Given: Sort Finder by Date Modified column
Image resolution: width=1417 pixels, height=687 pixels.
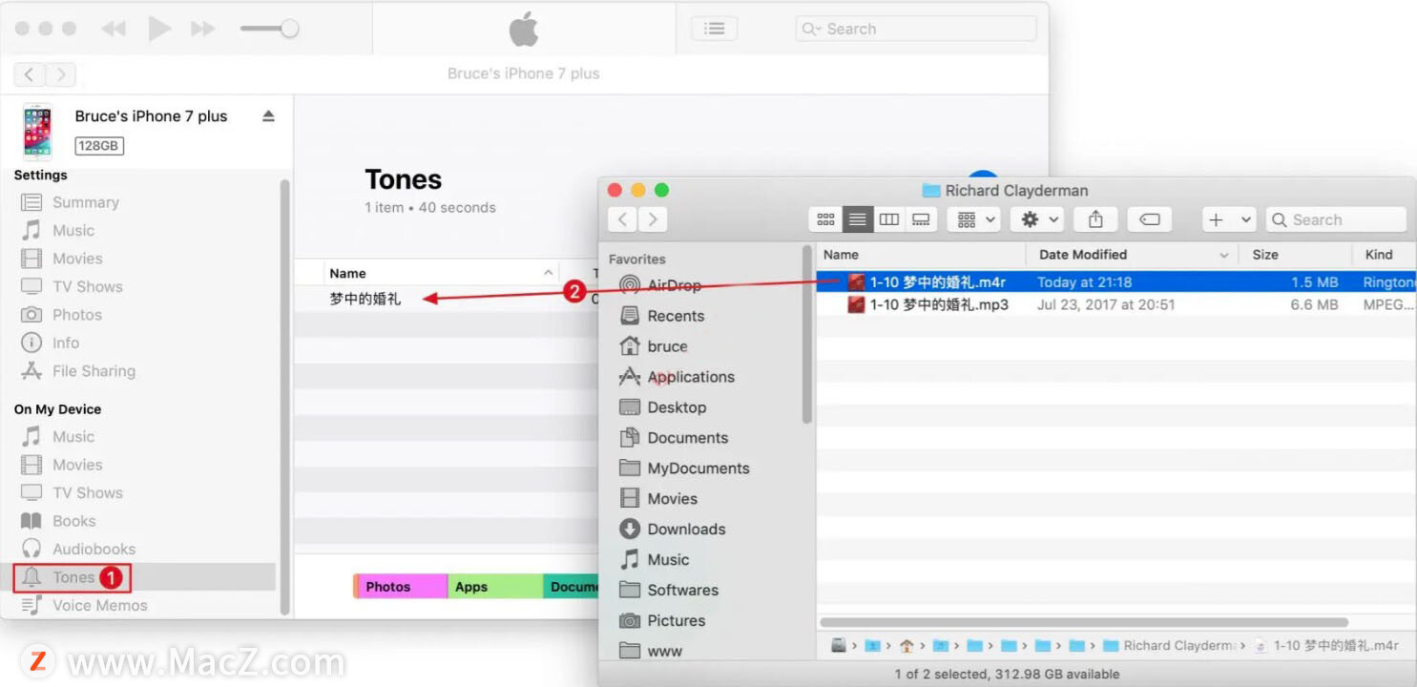Looking at the screenshot, I should [x=1133, y=255].
